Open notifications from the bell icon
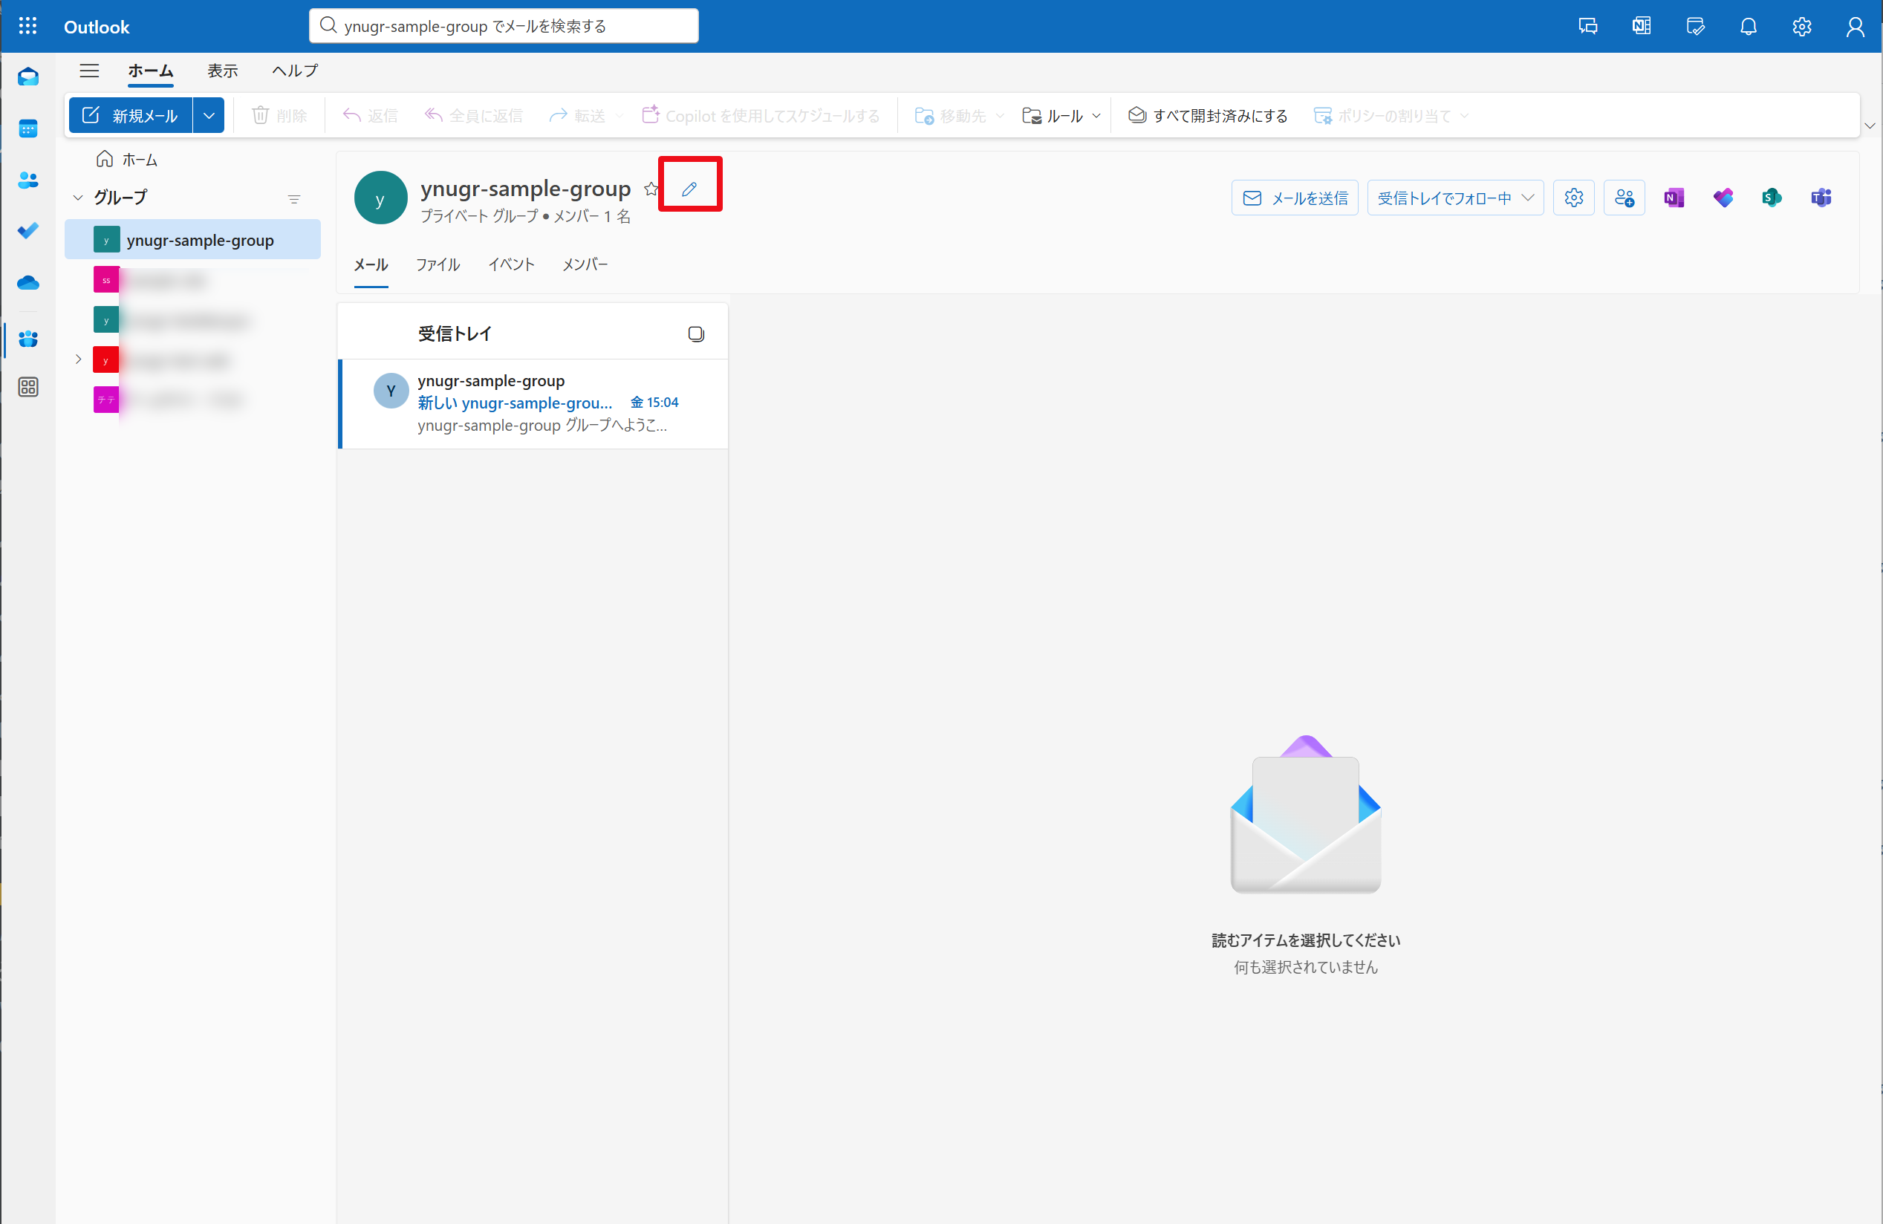The image size is (1883, 1224). pos(1748,26)
